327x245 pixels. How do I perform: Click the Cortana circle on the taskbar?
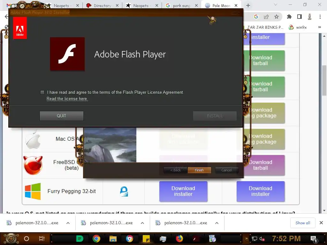[27, 239]
